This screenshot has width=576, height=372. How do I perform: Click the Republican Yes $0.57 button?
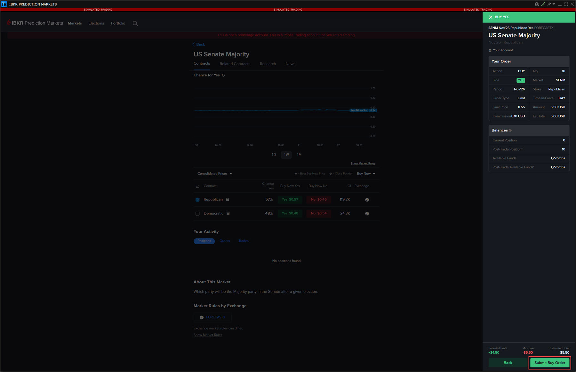[290, 199]
